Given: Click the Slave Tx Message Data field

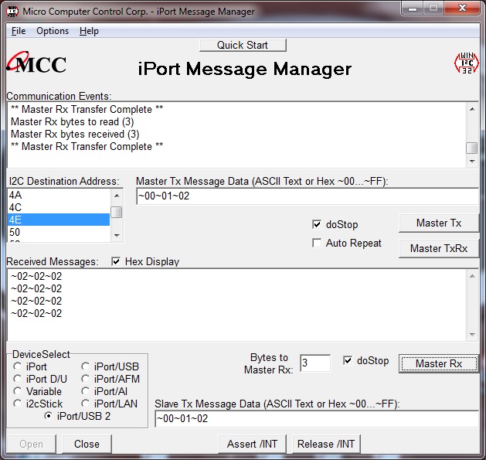Looking at the screenshot, I should point(317,419).
